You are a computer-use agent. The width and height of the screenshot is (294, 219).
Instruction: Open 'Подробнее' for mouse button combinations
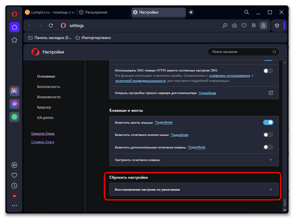click(179, 135)
